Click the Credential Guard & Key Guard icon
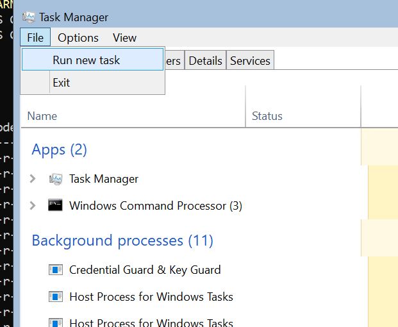This screenshot has width=398, height=327. (56, 270)
